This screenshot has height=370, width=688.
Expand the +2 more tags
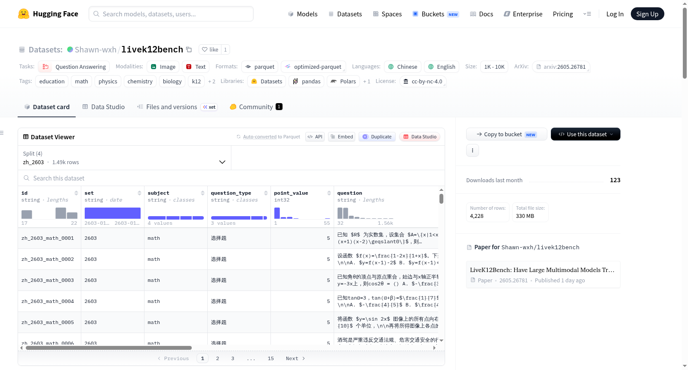212,81
